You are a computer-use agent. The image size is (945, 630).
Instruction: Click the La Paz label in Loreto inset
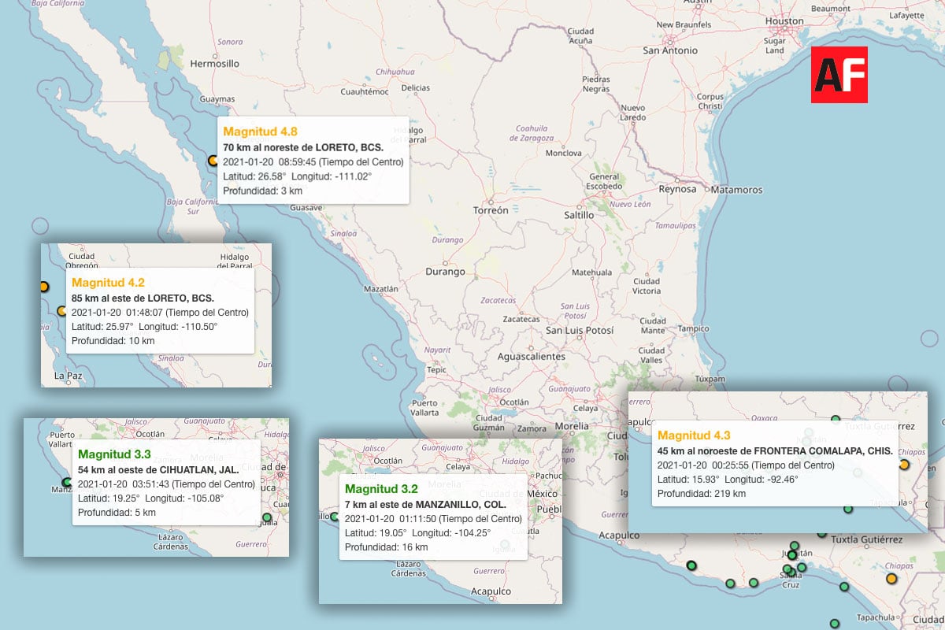68,377
